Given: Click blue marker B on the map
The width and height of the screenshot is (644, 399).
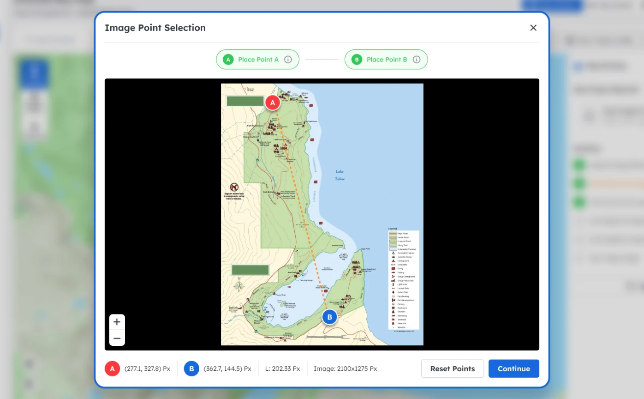Looking at the screenshot, I should [329, 317].
